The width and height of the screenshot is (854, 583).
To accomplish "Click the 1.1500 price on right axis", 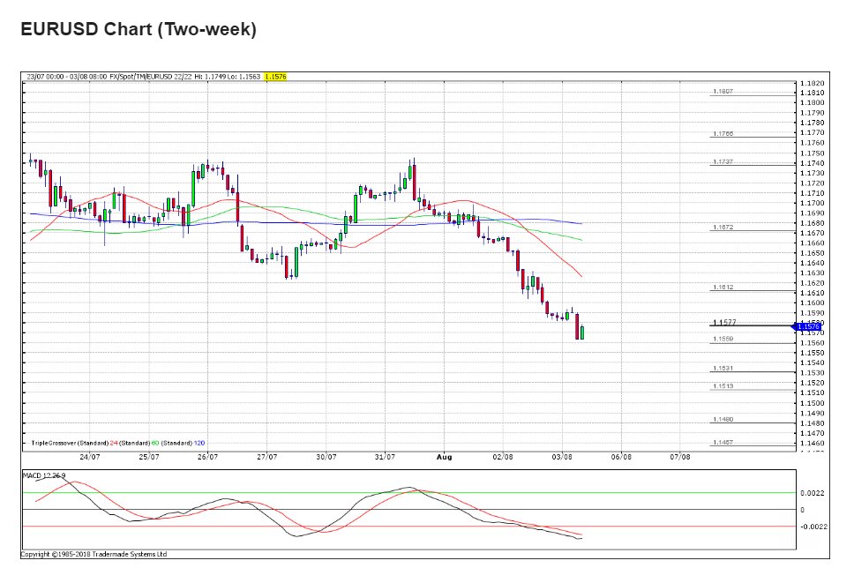I will [x=812, y=403].
